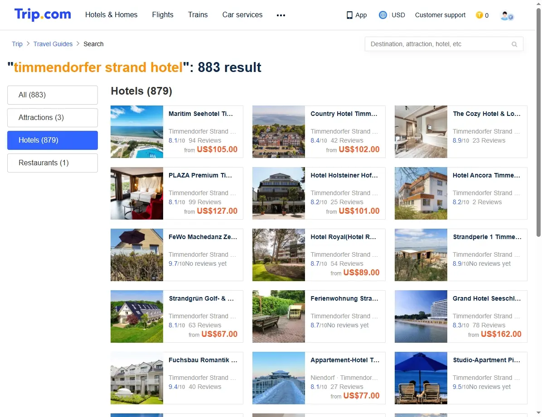542x417 pixels.
Task: Go to Travel Guides breadcrumb
Action: 53,44
